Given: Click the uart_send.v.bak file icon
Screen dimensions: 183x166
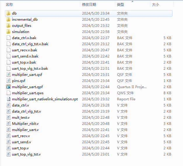Looking at the screenshot, I should pyautogui.click(x=8, y=56).
